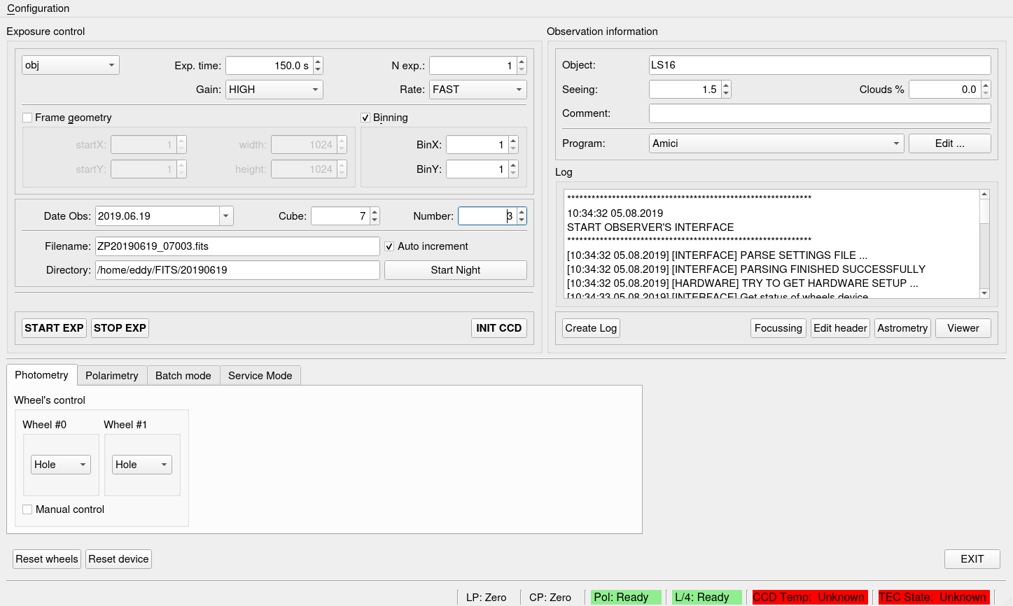Open the Wheel #0 filter dropdown
The image size is (1013, 606).
coord(61,465)
